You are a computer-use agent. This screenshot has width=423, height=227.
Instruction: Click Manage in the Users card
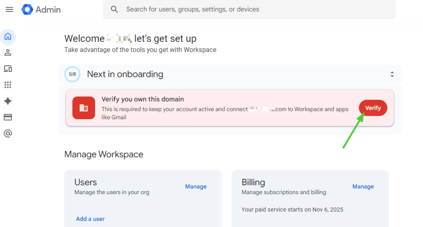pos(196,187)
